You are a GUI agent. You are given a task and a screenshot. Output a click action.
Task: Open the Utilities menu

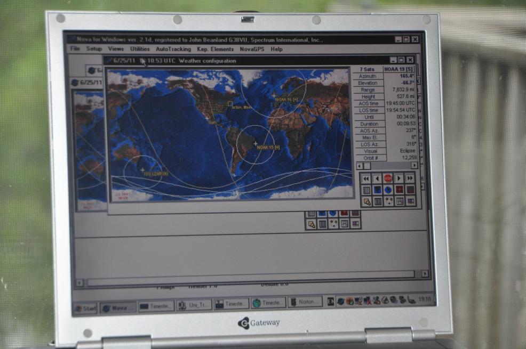[140, 49]
